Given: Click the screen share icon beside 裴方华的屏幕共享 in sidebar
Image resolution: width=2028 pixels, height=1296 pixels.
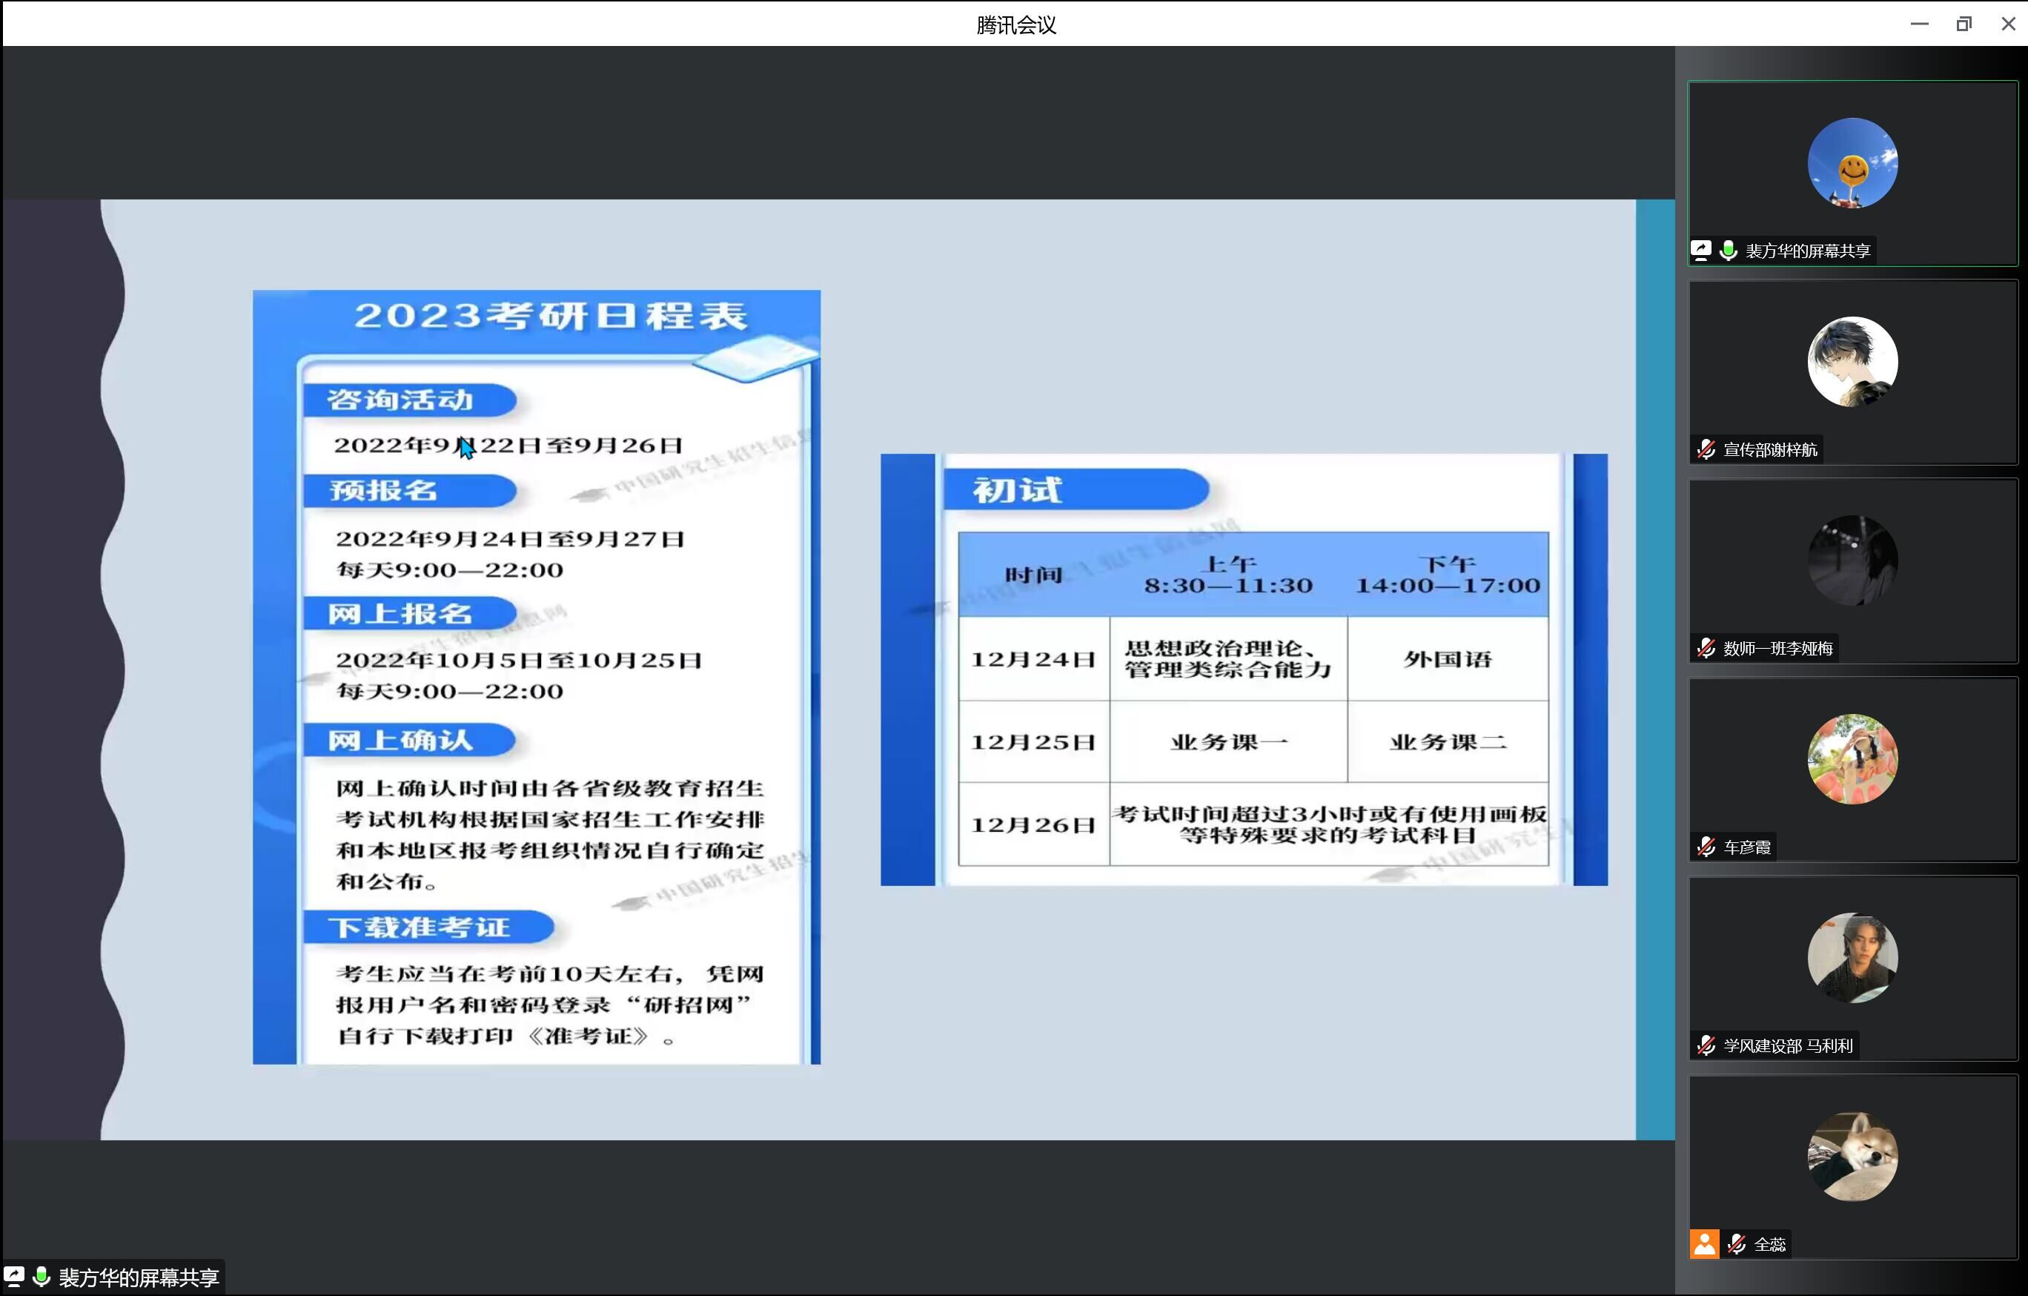Looking at the screenshot, I should pyautogui.click(x=1700, y=251).
